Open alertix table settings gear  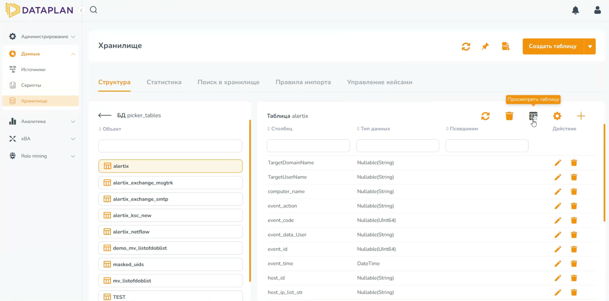point(557,116)
